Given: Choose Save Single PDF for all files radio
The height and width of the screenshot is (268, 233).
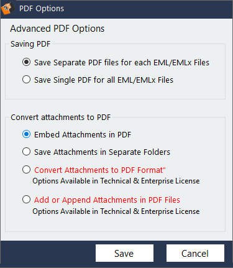Looking at the screenshot, I should point(26,80).
